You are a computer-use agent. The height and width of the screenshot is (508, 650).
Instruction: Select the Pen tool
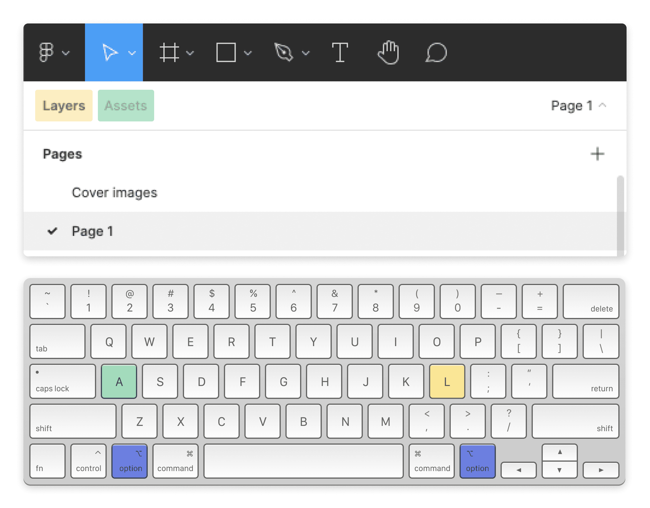tap(284, 53)
